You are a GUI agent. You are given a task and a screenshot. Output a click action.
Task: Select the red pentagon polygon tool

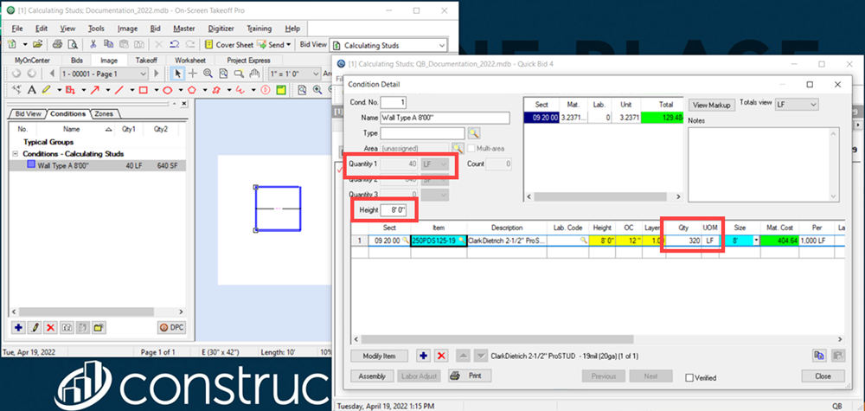tap(191, 90)
